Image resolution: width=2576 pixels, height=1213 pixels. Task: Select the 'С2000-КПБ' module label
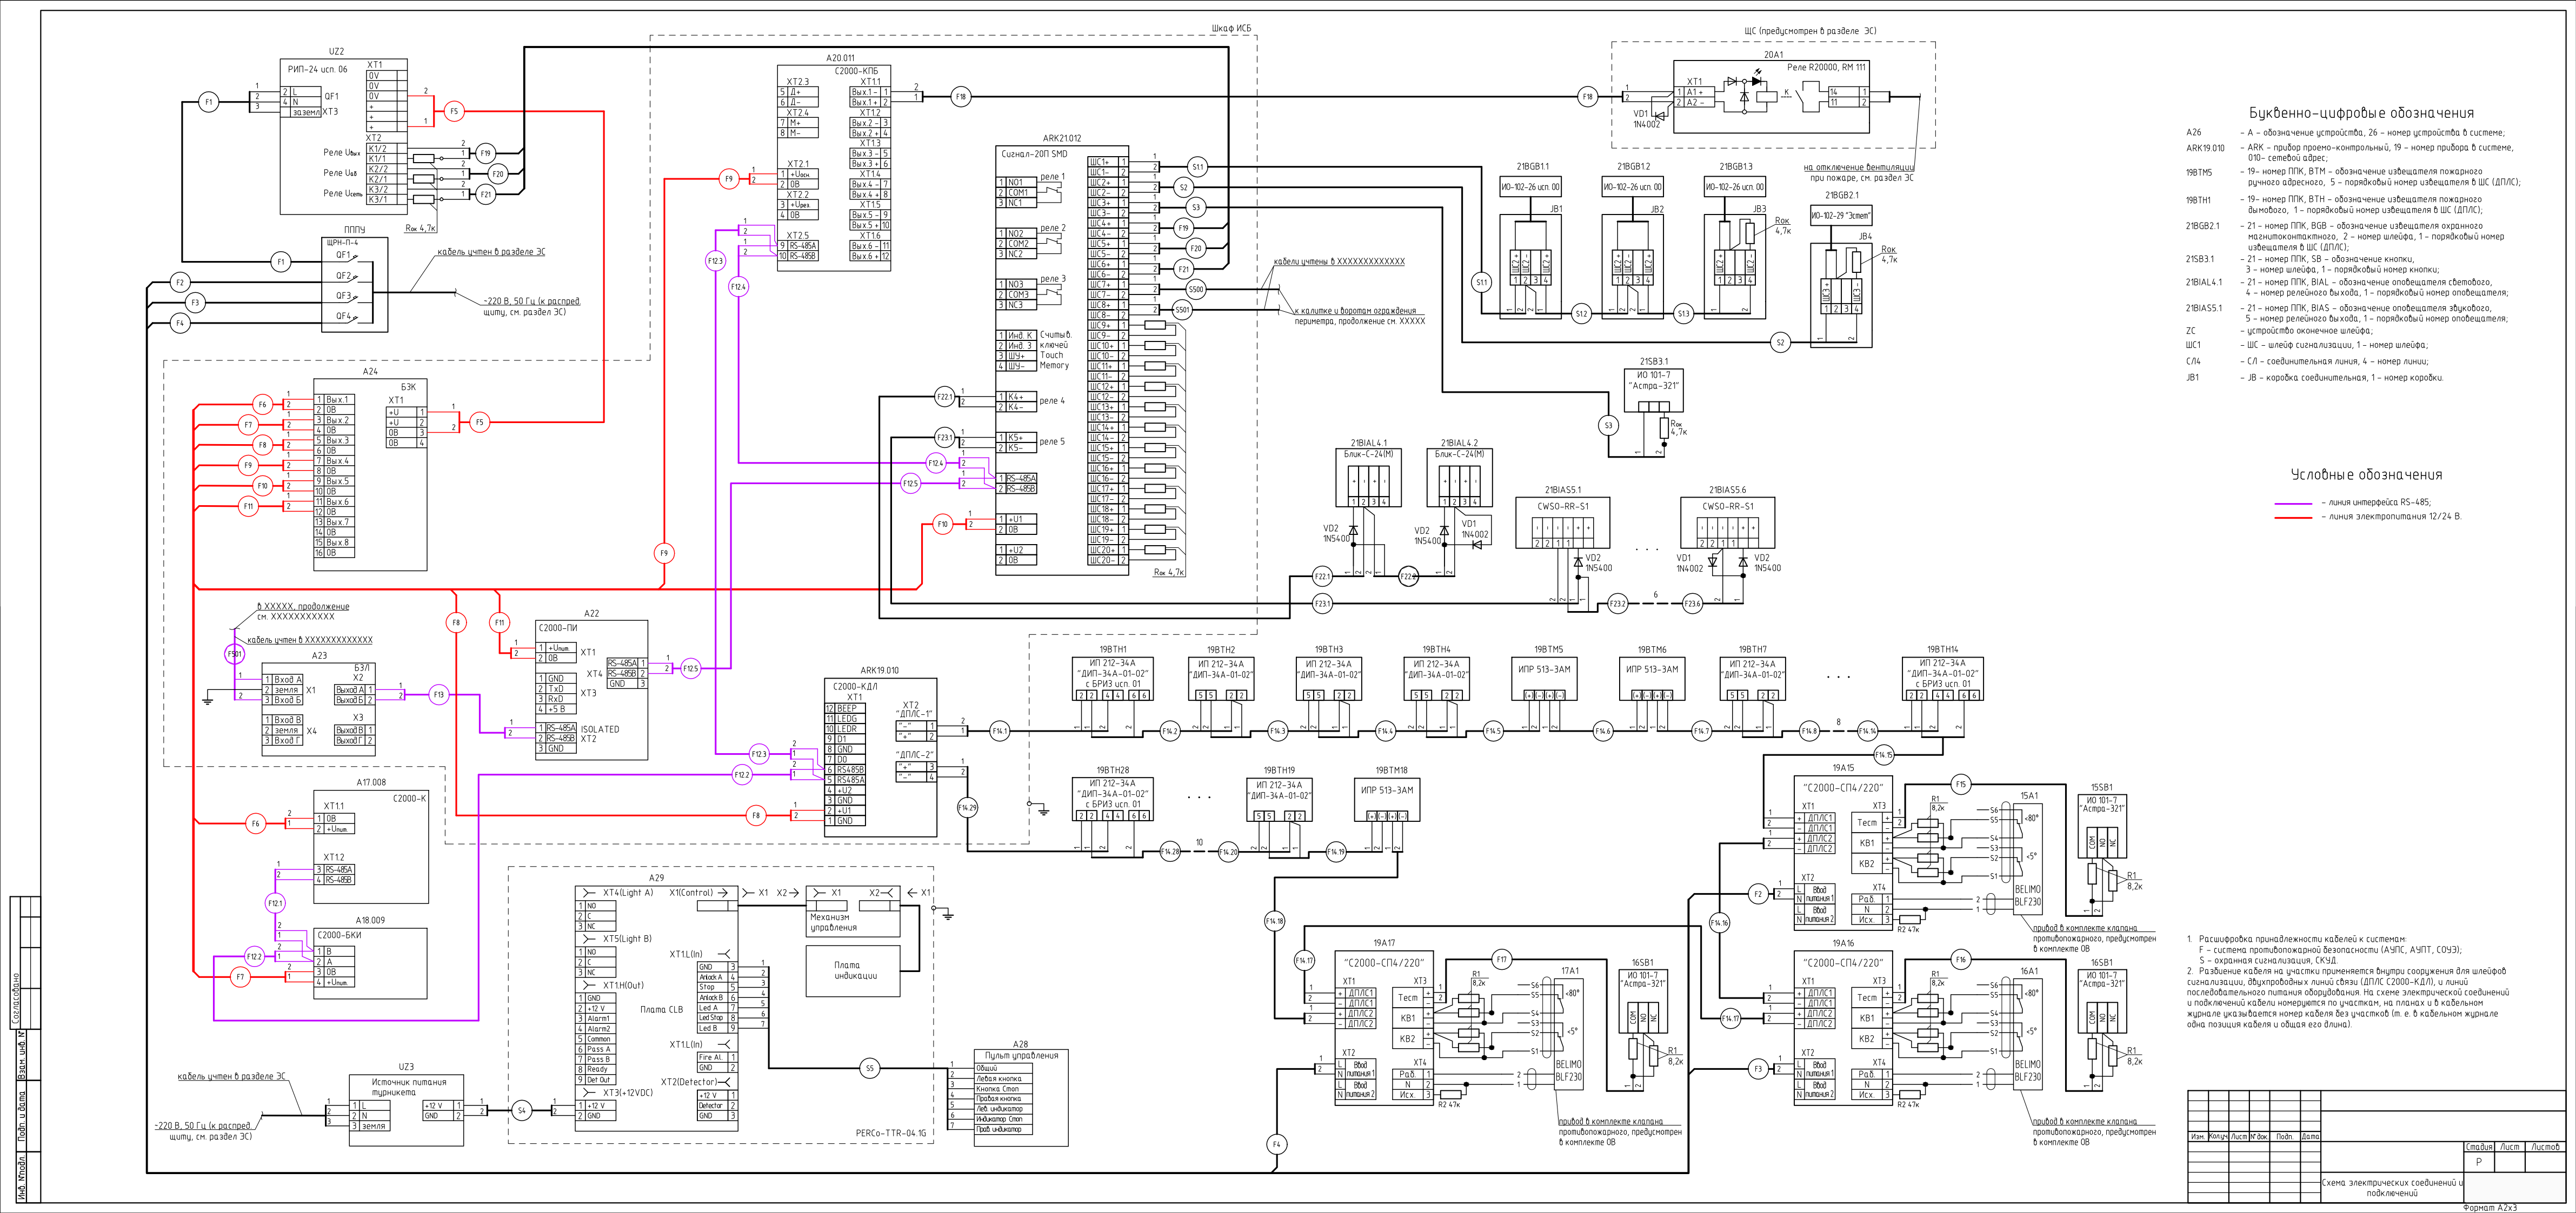click(856, 71)
